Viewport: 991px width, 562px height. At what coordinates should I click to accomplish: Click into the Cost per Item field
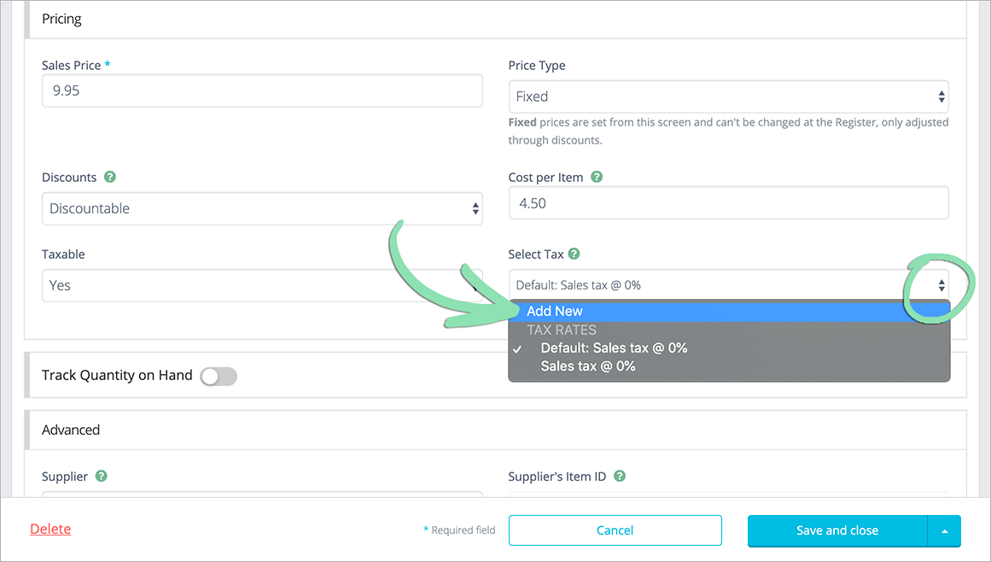[727, 203]
